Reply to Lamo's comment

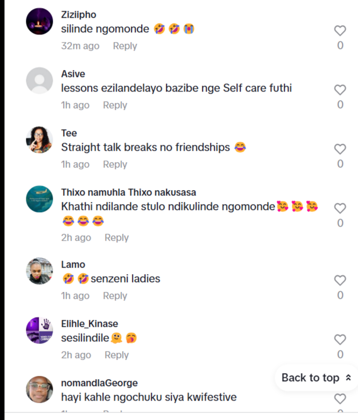point(115,296)
